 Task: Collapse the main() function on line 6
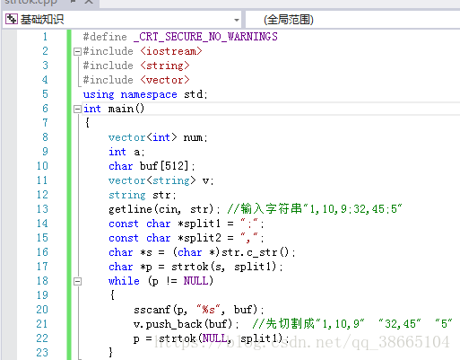pyautogui.click(x=77, y=110)
